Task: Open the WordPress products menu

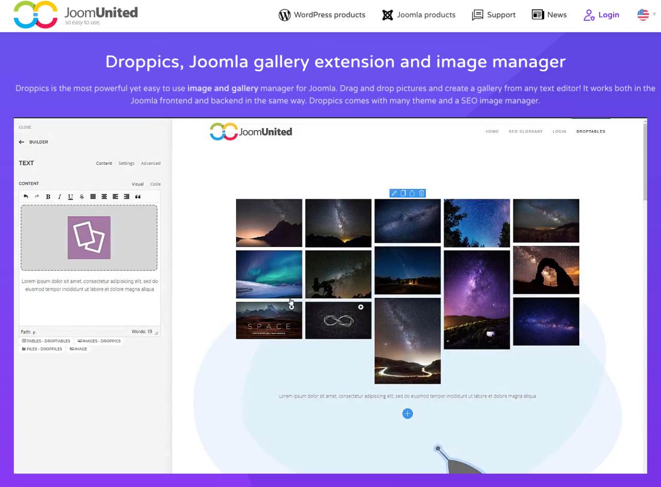Action: coord(322,15)
